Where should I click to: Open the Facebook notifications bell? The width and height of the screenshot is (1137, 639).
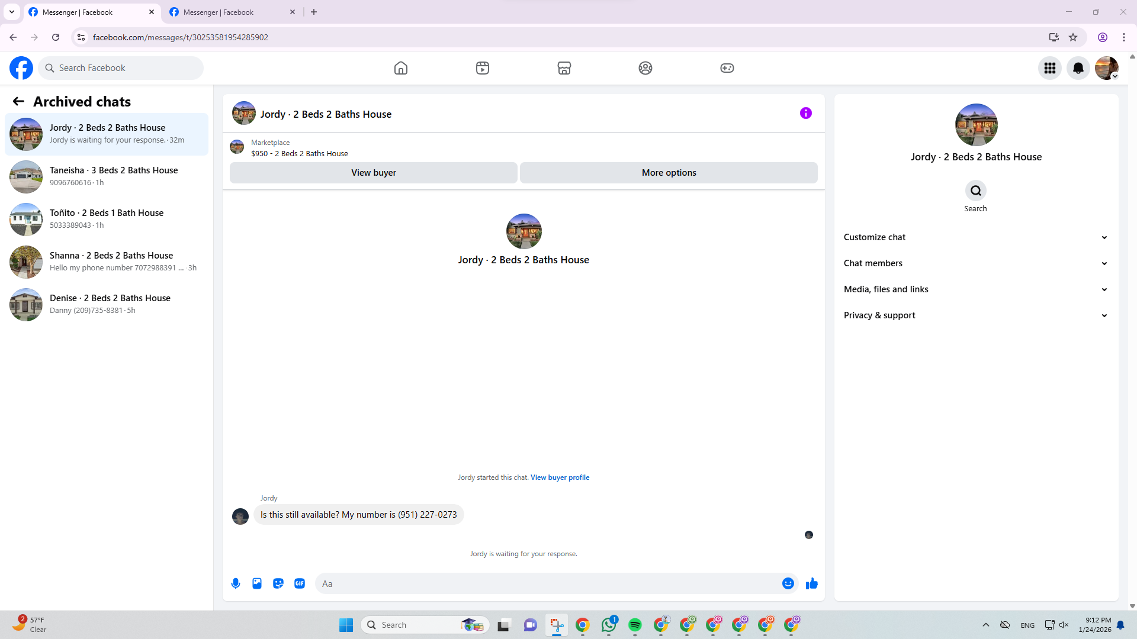(1078, 68)
